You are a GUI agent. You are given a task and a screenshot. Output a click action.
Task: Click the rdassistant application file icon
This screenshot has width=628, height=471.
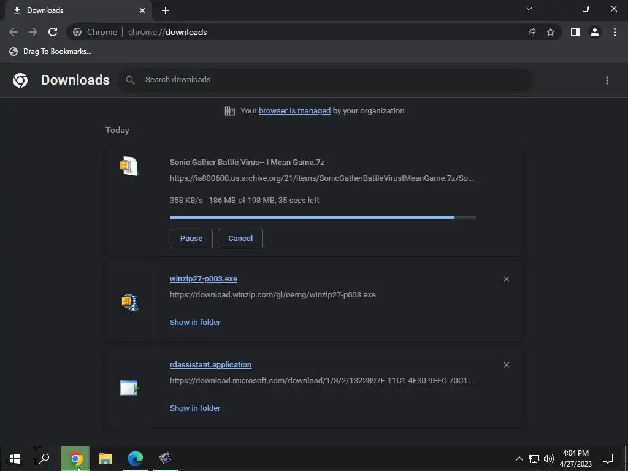(x=129, y=388)
